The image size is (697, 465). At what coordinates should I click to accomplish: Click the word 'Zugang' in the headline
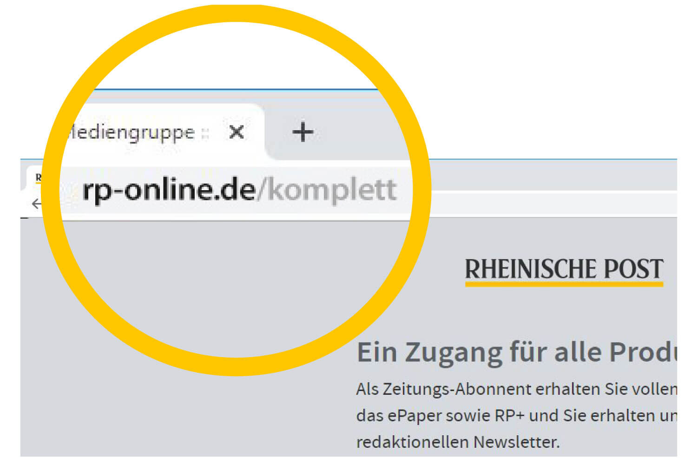coord(453,352)
